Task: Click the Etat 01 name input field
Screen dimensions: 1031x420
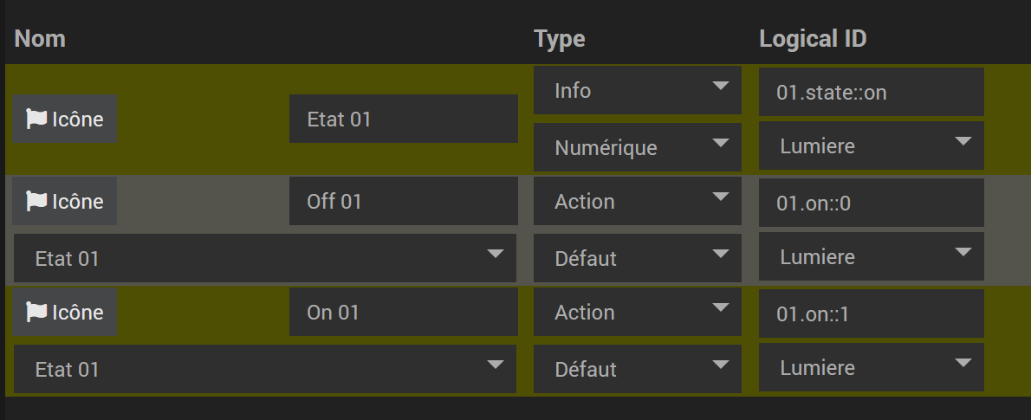Action: pyautogui.click(x=403, y=119)
